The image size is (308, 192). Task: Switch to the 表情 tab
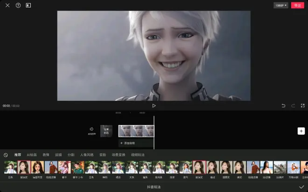click(46, 155)
